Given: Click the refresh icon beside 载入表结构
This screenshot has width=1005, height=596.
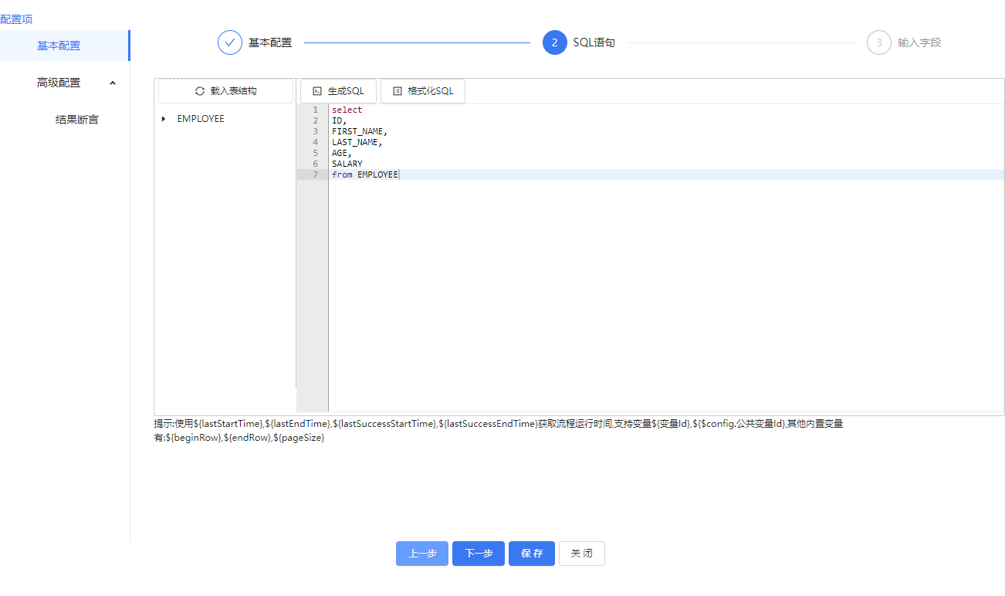Looking at the screenshot, I should (200, 91).
